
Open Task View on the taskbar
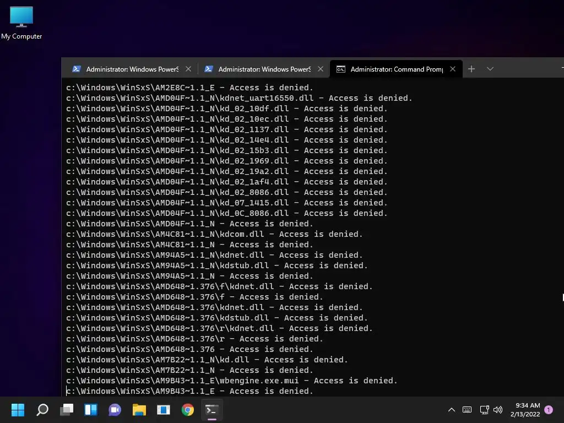click(67, 410)
